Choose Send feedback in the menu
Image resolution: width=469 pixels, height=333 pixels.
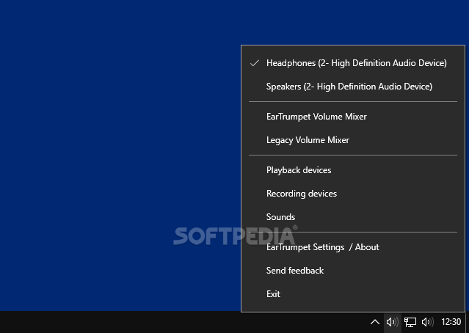click(x=353, y=271)
